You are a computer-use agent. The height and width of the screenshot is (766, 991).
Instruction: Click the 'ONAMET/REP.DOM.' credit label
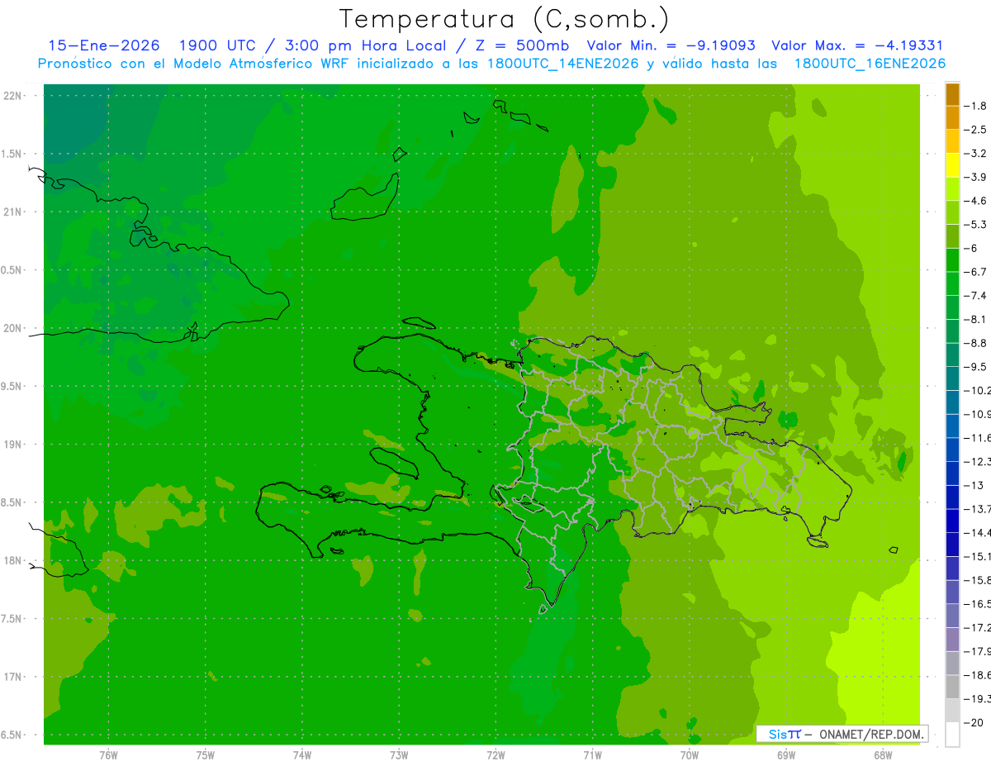(871, 734)
